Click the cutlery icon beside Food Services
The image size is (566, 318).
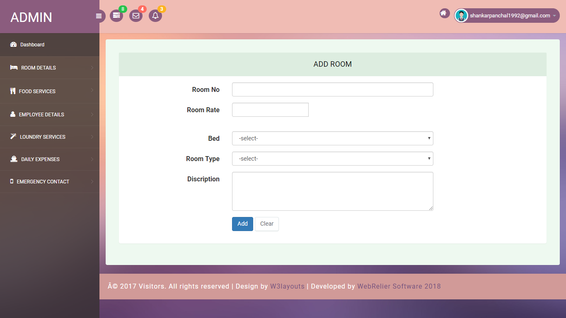pos(12,91)
